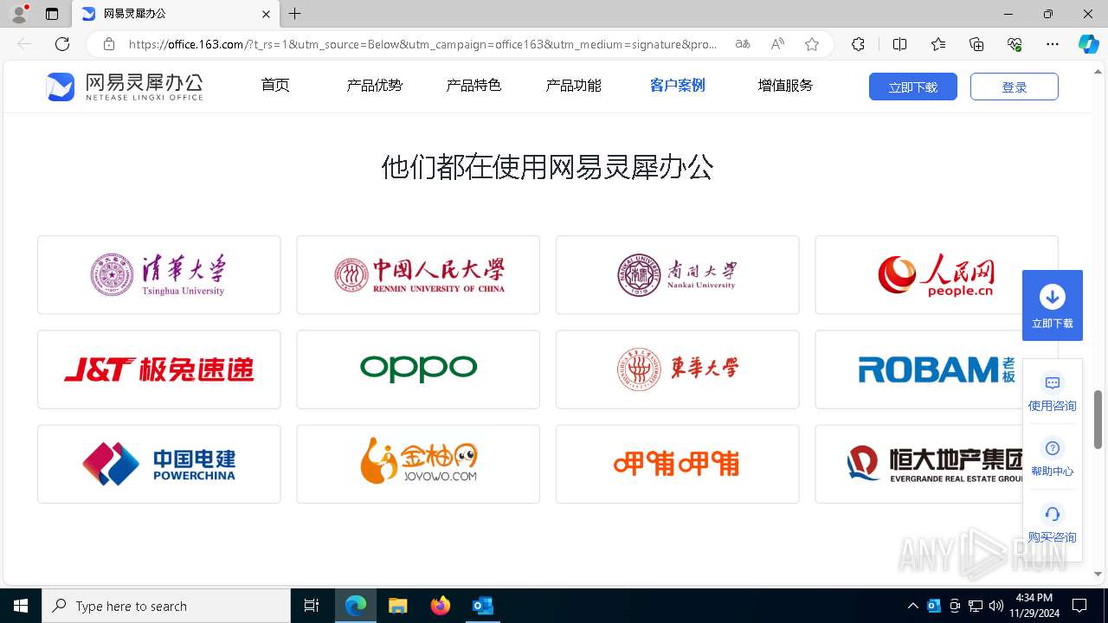
Task: Click the POWERCHINA logo card
Action: pos(159,464)
